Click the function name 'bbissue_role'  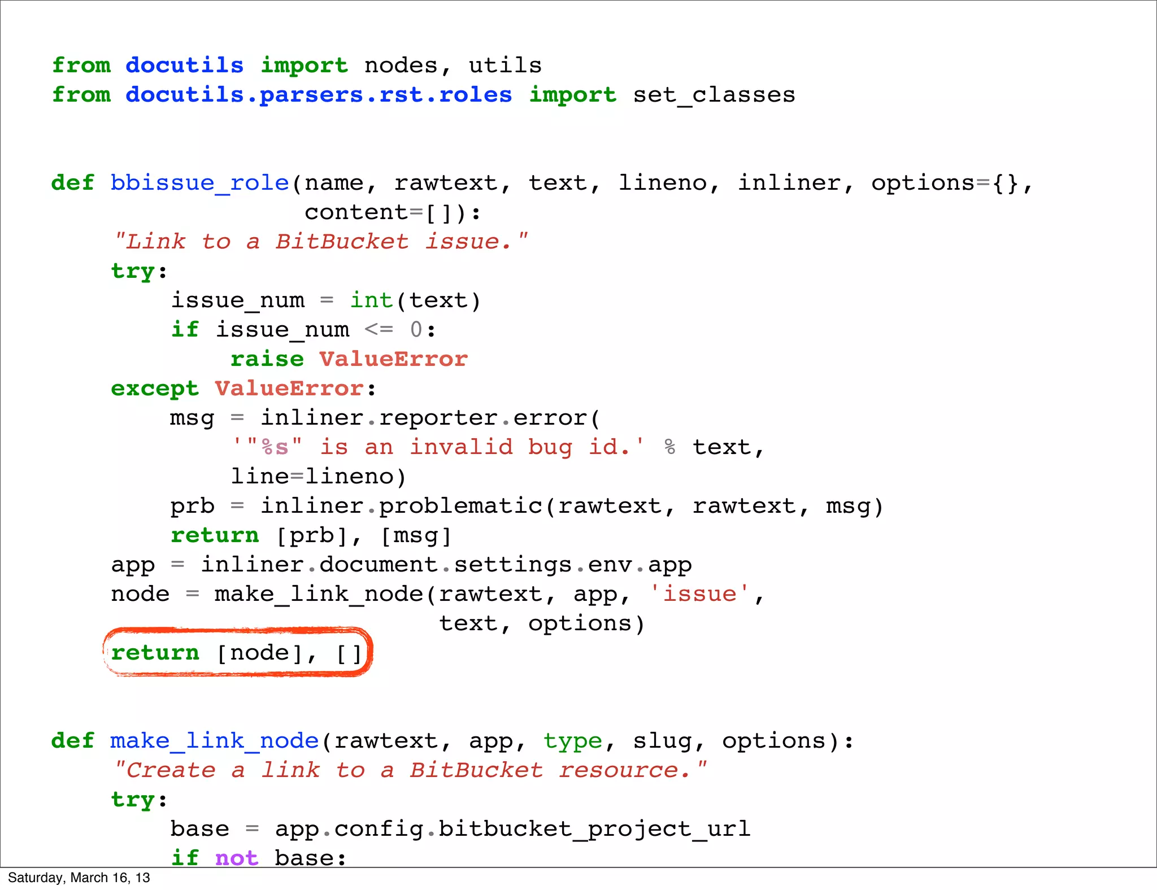(199, 183)
